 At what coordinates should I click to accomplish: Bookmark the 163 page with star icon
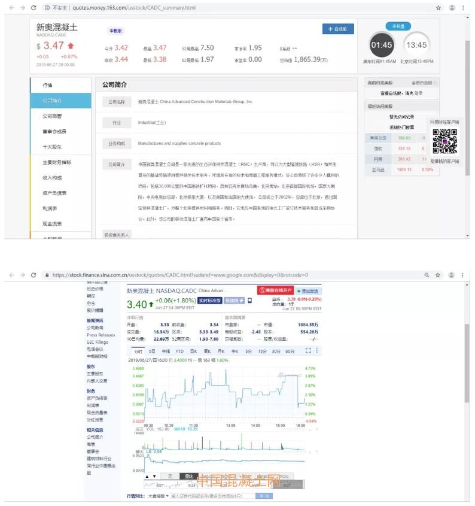(438, 8)
